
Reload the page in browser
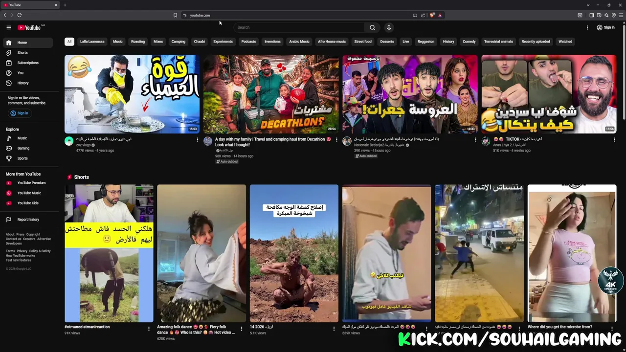(x=19, y=15)
